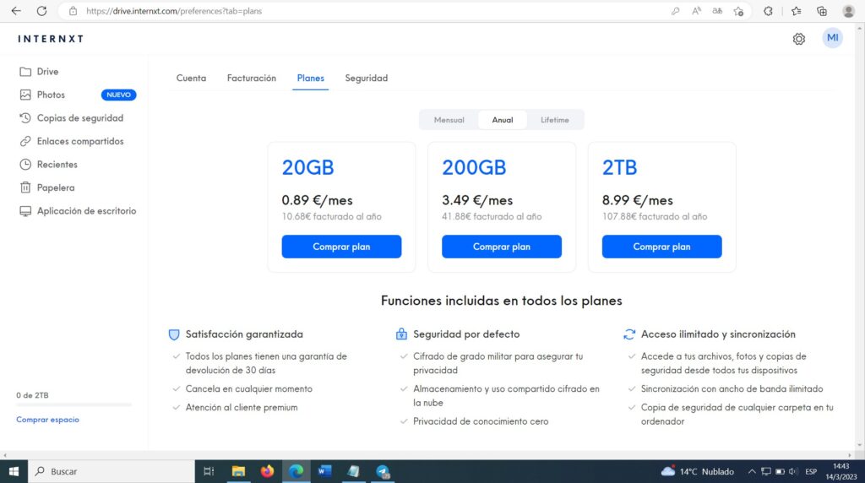Click 107.88€ facturado al año text

[x=655, y=217]
